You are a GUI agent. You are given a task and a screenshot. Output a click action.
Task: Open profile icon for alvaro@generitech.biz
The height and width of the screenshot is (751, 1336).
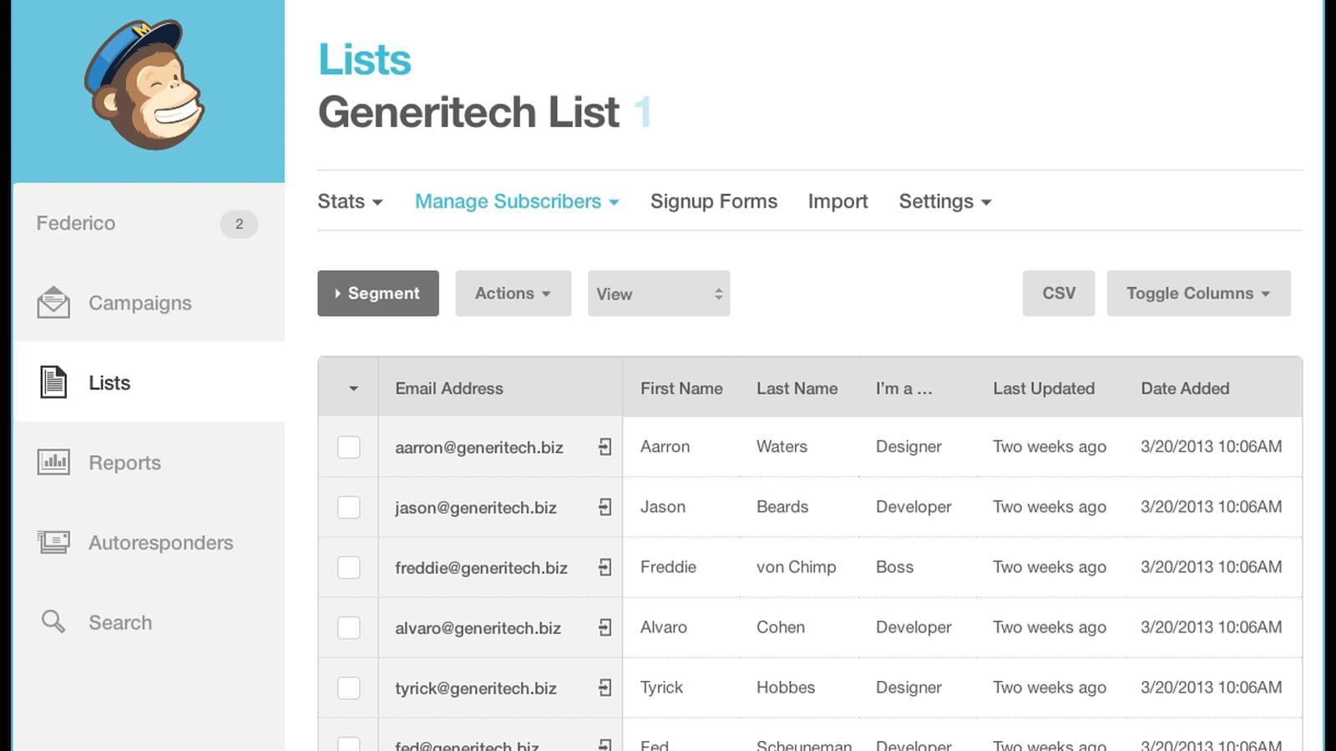click(605, 628)
